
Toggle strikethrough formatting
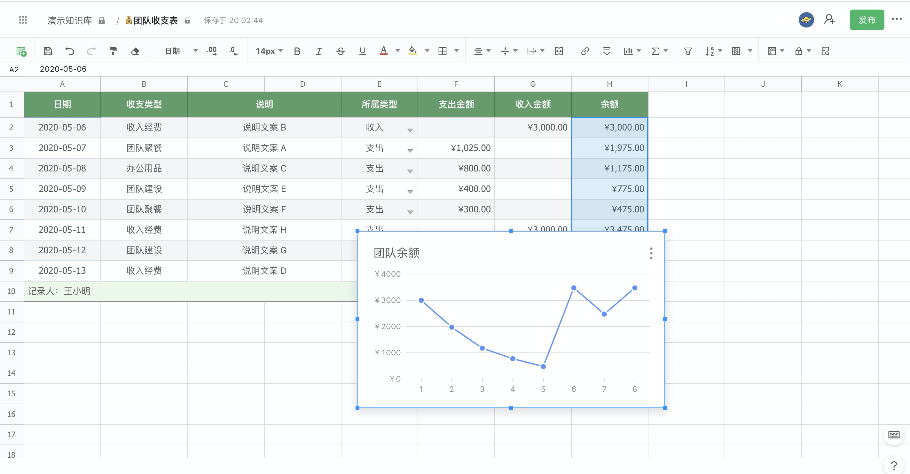(x=341, y=51)
